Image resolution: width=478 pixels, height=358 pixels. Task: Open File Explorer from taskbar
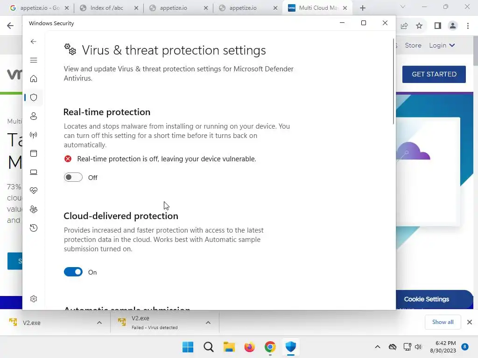tap(229, 347)
